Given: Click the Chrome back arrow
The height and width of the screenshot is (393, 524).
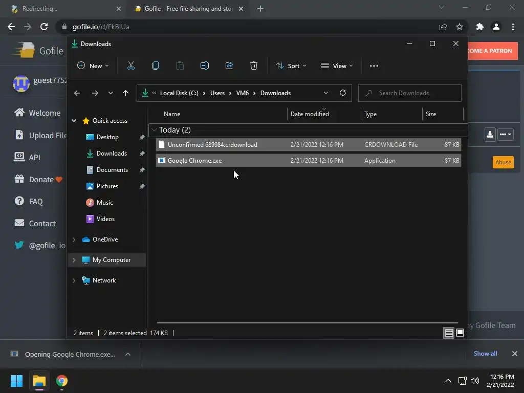Looking at the screenshot, I should tap(11, 27).
